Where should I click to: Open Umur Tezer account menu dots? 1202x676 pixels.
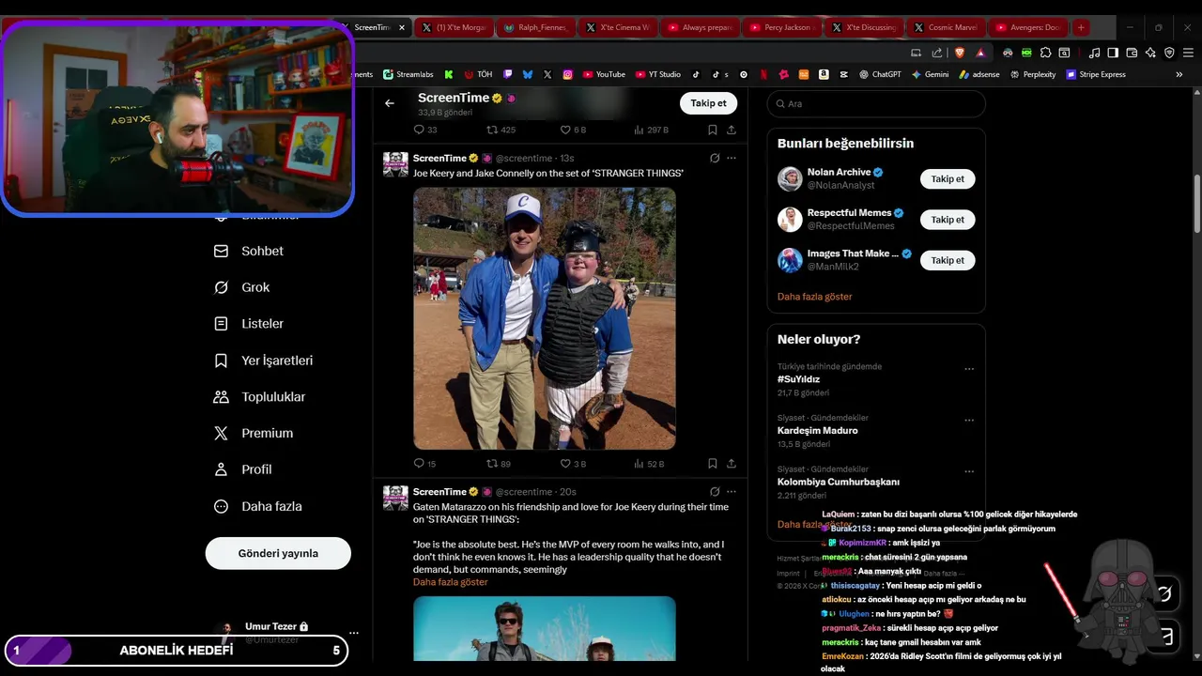pyautogui.click(x=353, y=633)
